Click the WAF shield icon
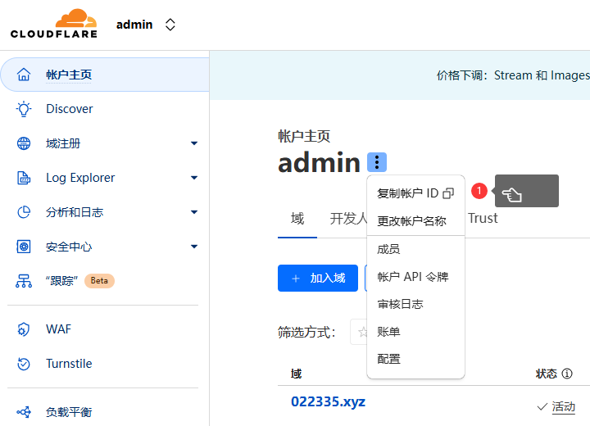This screenshot has height=426, width=590. (x=24, y=329)
